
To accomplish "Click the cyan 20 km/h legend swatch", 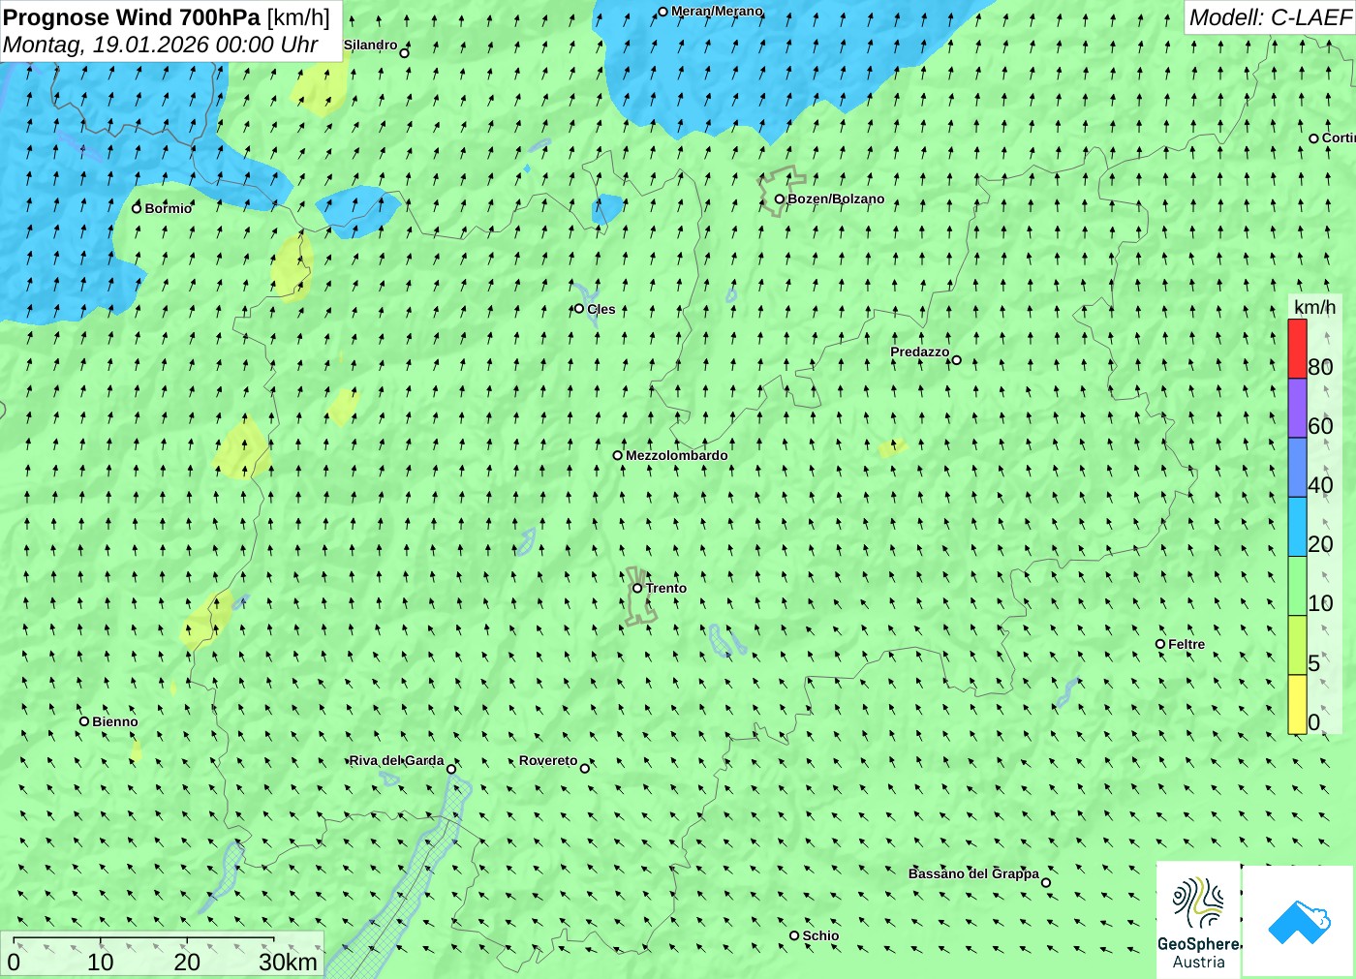I will click(1297, 527).
